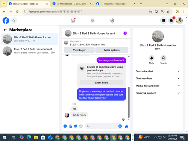Screen dimensions: 188x141
Task: Go back from Marketplace chats list
Action: (5, 30)
